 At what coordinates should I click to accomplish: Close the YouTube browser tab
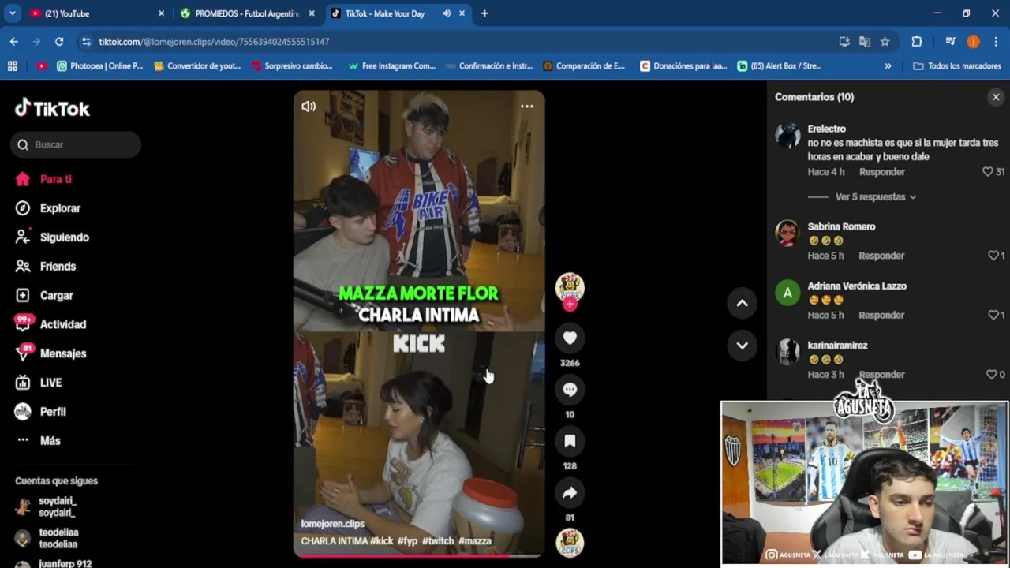tap(162, 13)
